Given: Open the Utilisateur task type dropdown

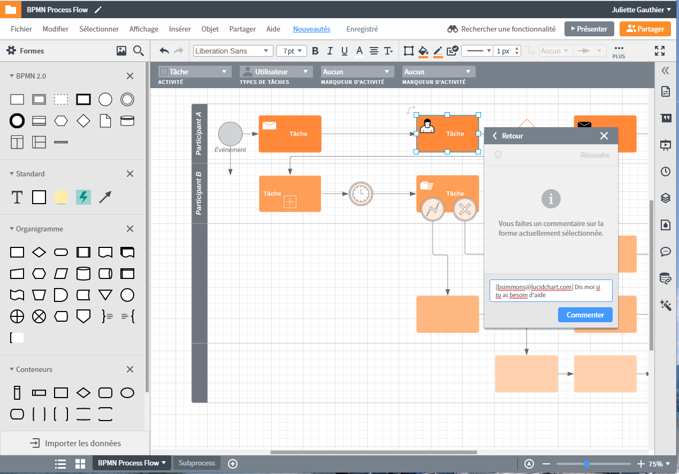Looking at the screenshot, I should (x=276, y=72).
